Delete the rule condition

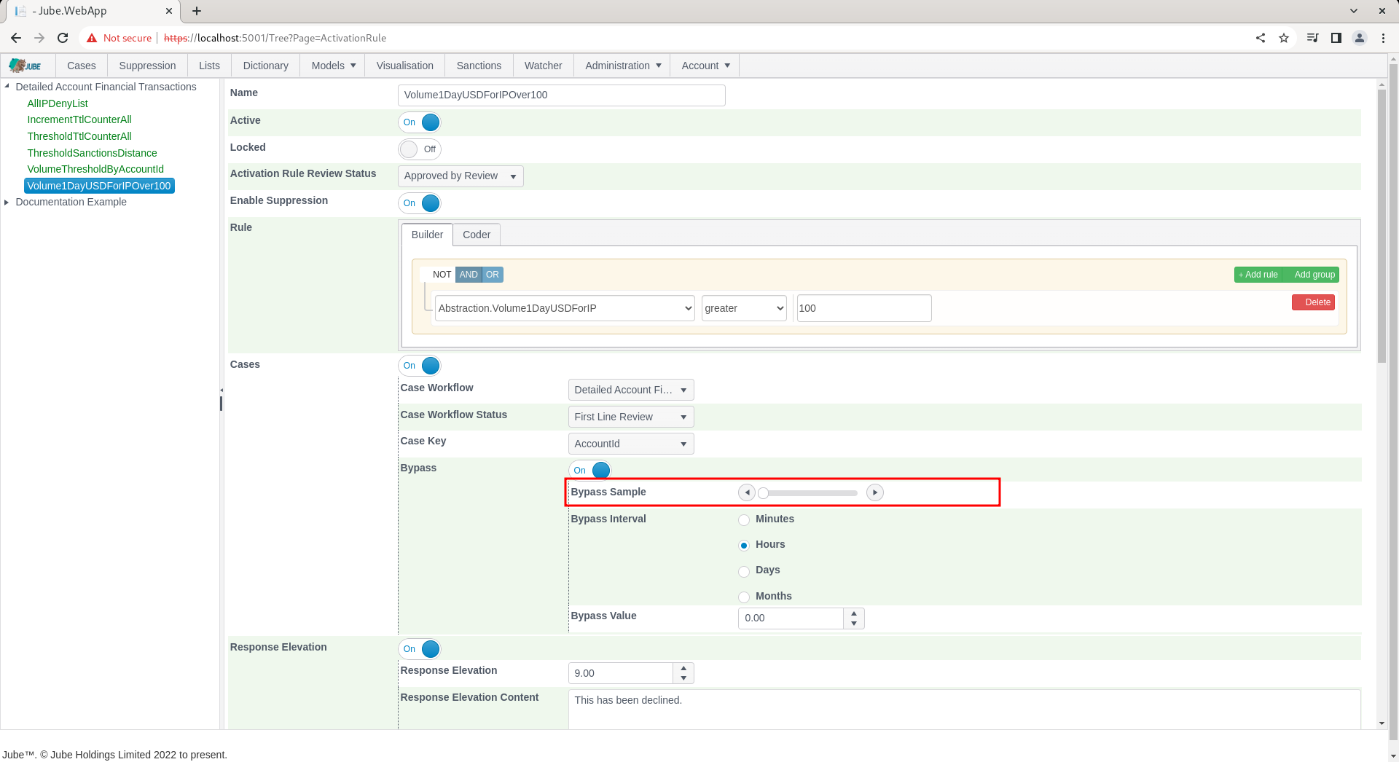1313,302
